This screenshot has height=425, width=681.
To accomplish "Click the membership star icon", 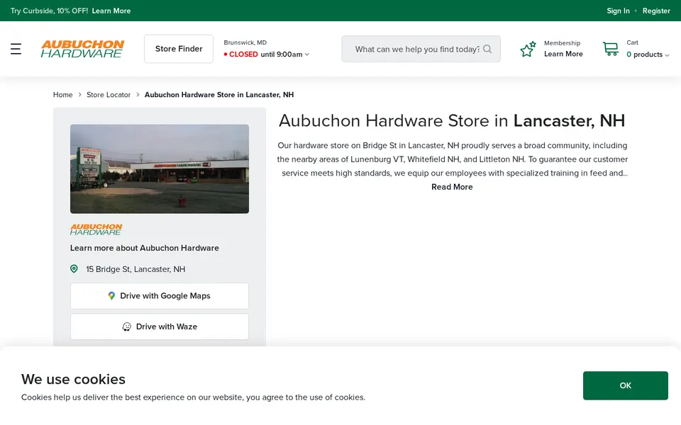I will tap(528, 49).
